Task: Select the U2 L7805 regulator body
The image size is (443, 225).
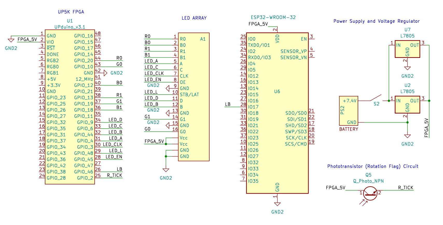Action: [407, 104]
